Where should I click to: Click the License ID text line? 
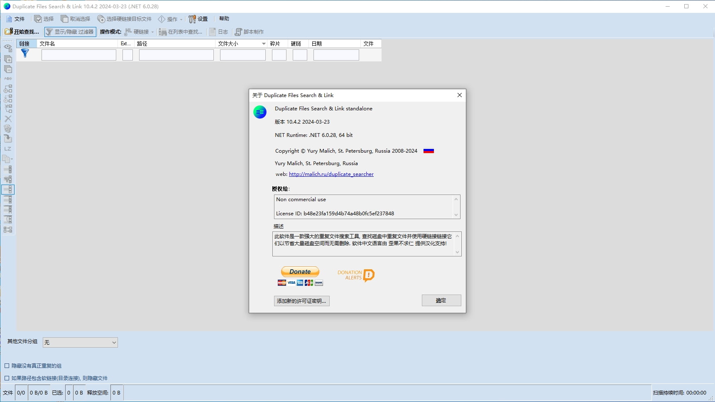(x=335, y=214)
